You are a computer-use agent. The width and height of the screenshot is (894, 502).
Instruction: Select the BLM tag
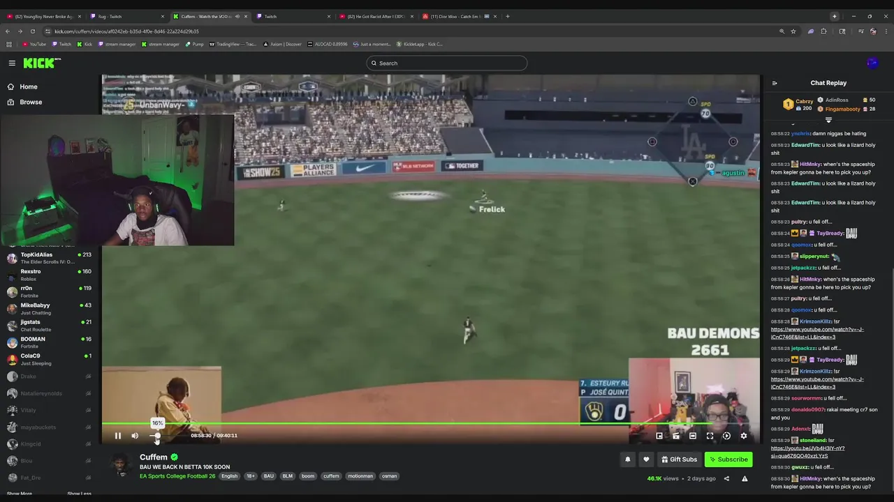tap(287, 476)
